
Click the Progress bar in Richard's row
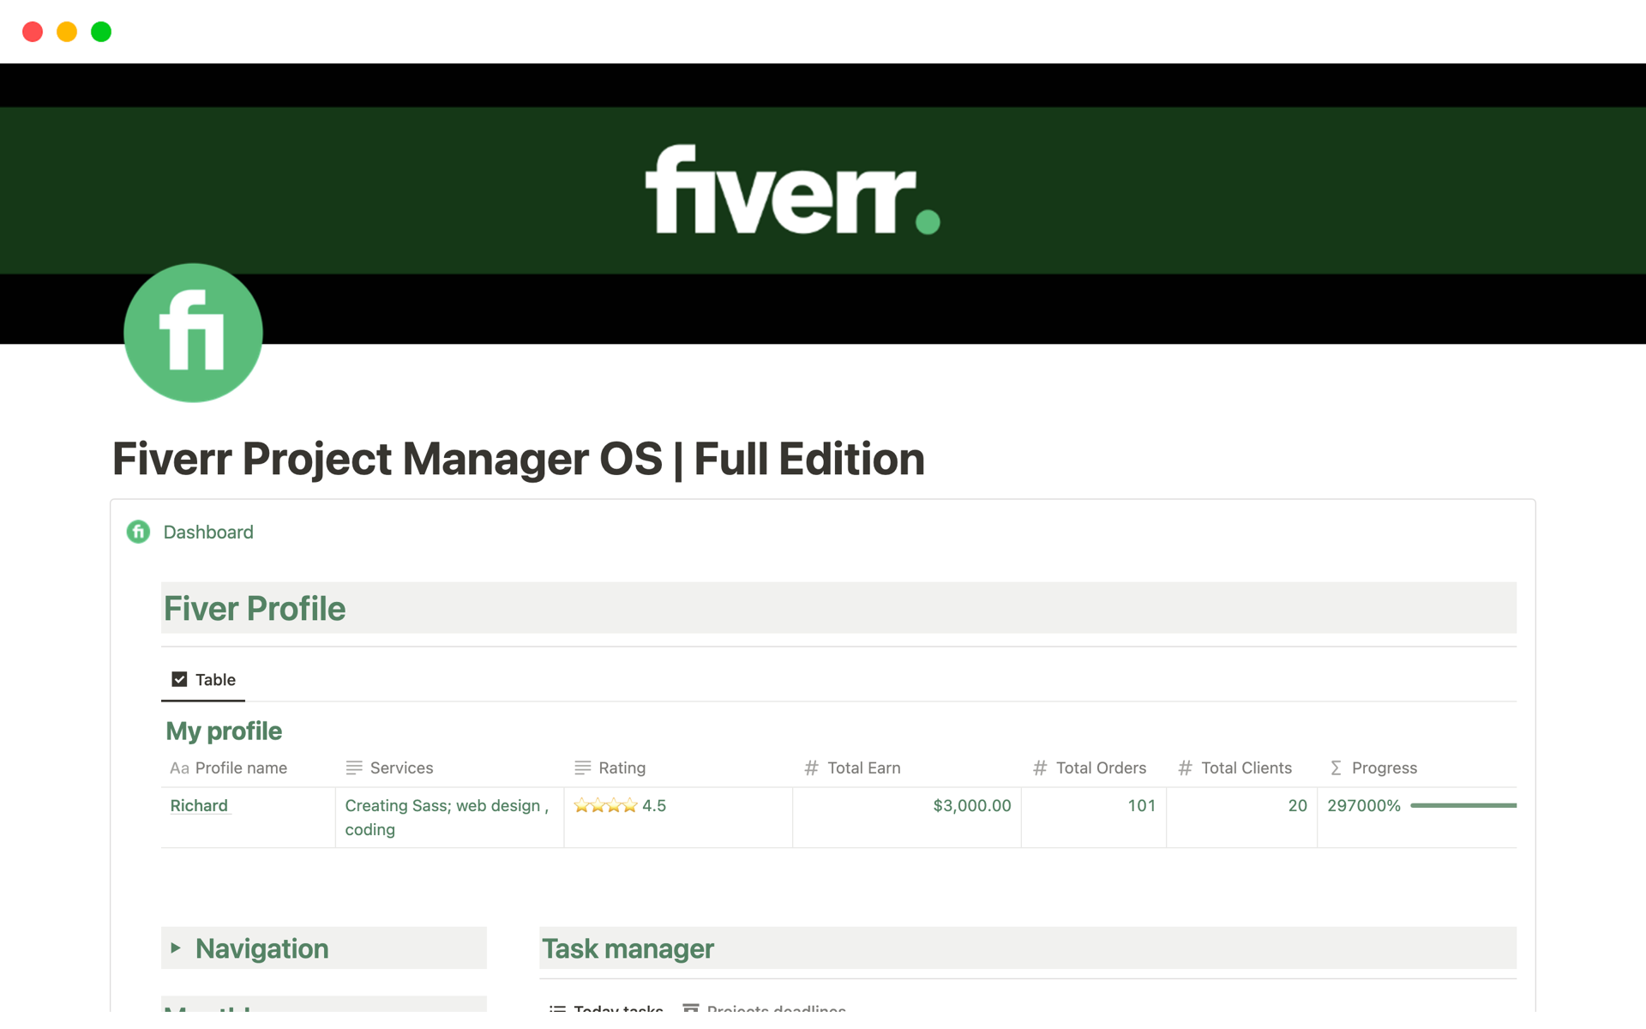click(1464, 805)
